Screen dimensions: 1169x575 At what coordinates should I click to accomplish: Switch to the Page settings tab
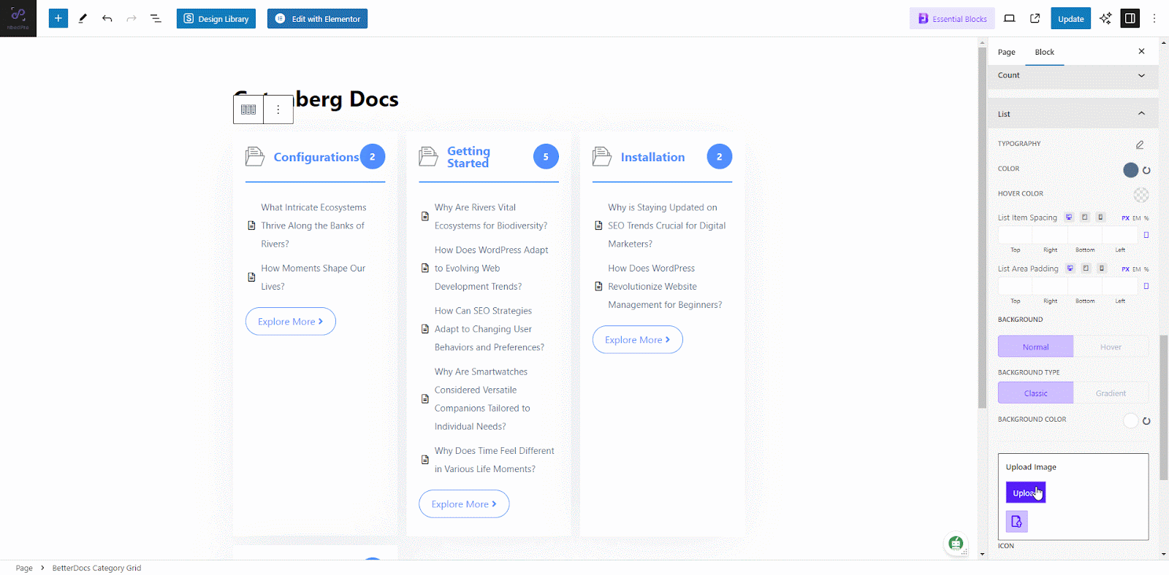click(x=1006, y=53)
